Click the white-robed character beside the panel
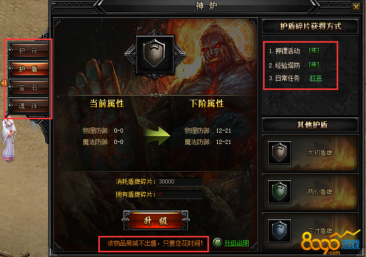 tap(9, 139)
